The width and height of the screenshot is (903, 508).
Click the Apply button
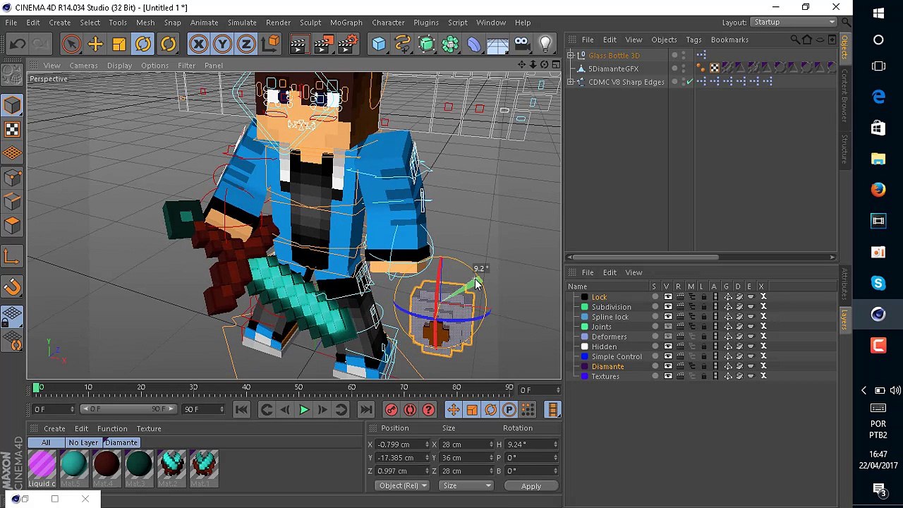(x=531, y=485)
